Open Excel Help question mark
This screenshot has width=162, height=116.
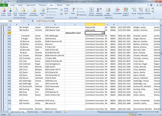[151, 5]
